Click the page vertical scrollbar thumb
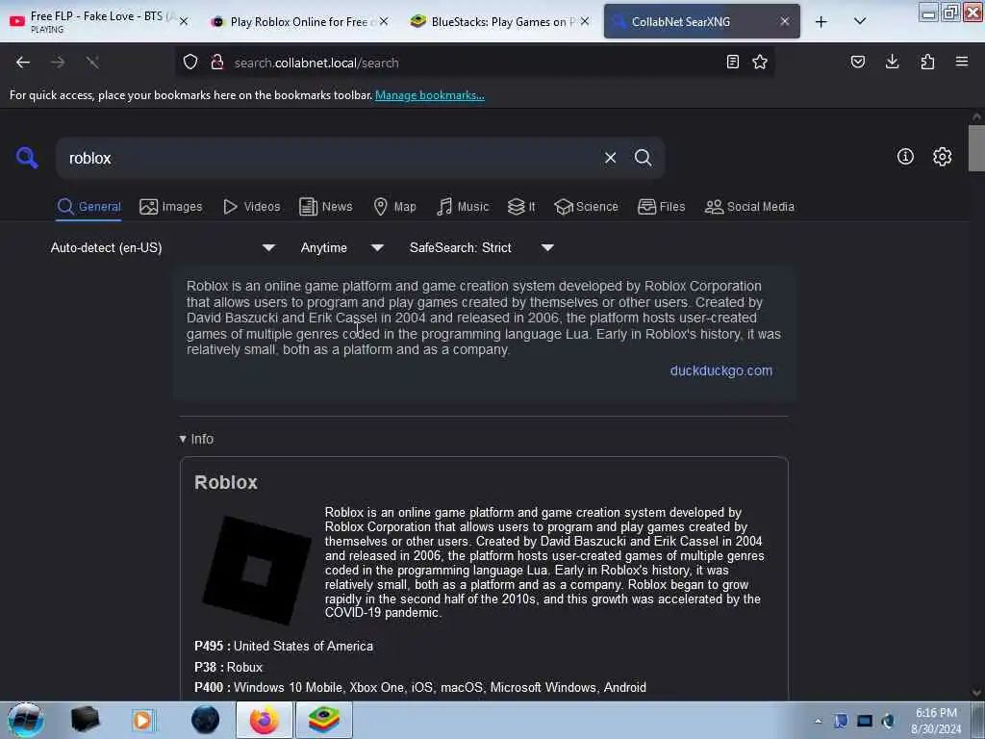This screenshot has width=985, height=739. (976, 148)
